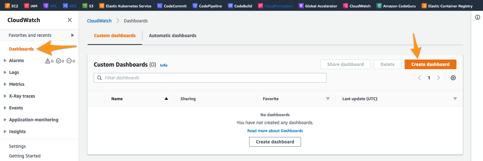Viewport: 483px width, 161px height.
Task: Click the insufficient data alarm count icon
Action: point(69,61)
